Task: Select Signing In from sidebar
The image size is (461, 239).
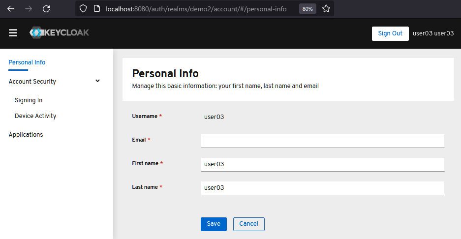Action: (29, 100)
